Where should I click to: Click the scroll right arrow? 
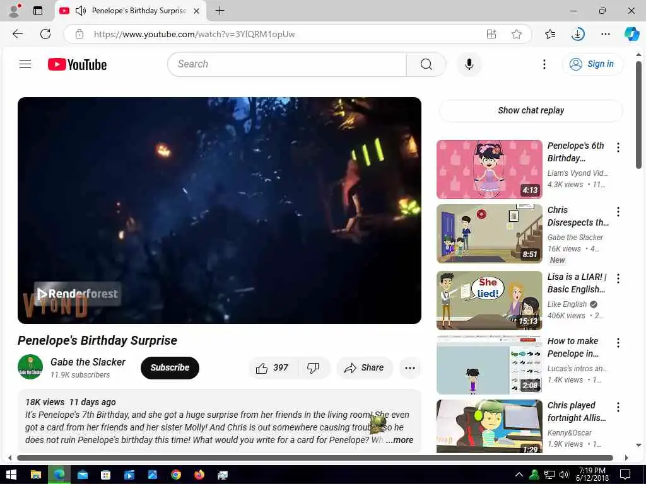pos(626,458)
